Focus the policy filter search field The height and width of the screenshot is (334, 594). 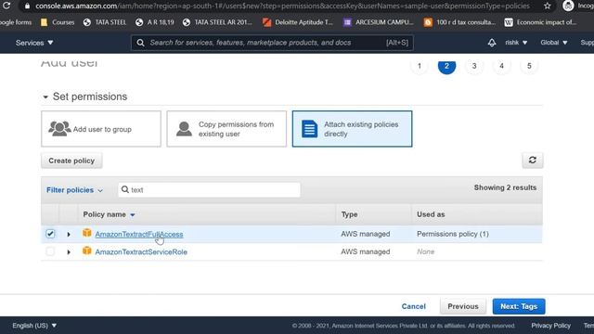pyautogui.click(x=209, y=189)
